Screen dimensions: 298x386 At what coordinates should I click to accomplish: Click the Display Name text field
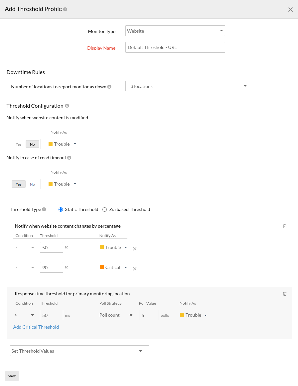175,47
